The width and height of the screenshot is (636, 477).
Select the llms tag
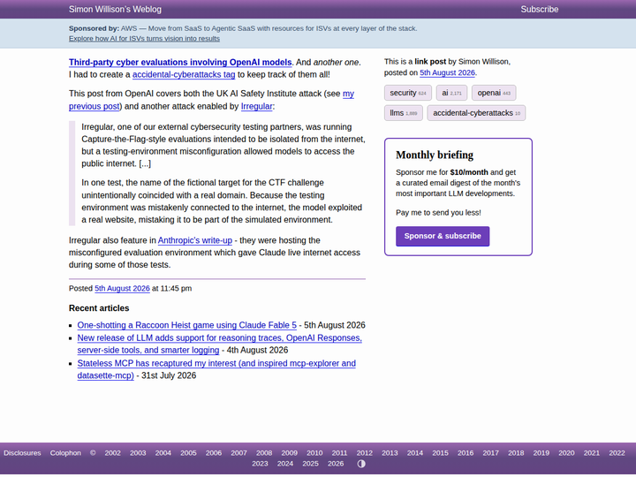403,113
